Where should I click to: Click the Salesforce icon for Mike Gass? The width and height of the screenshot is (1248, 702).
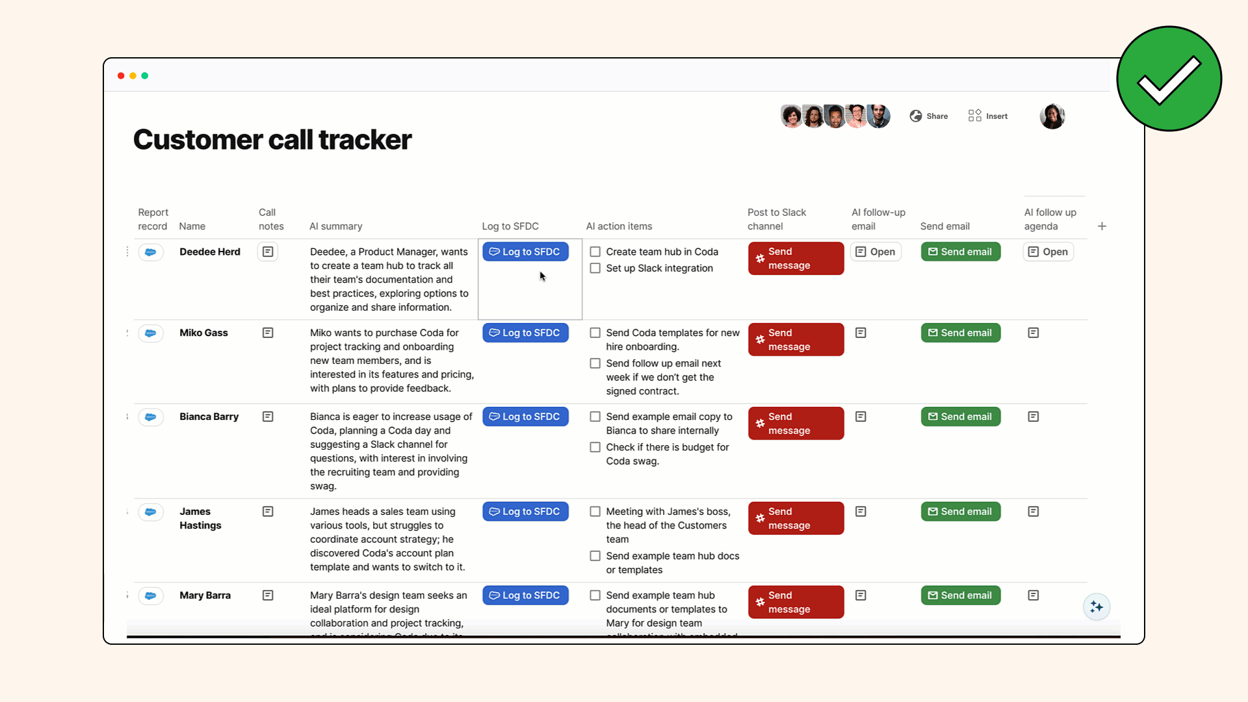click(150, 333)
